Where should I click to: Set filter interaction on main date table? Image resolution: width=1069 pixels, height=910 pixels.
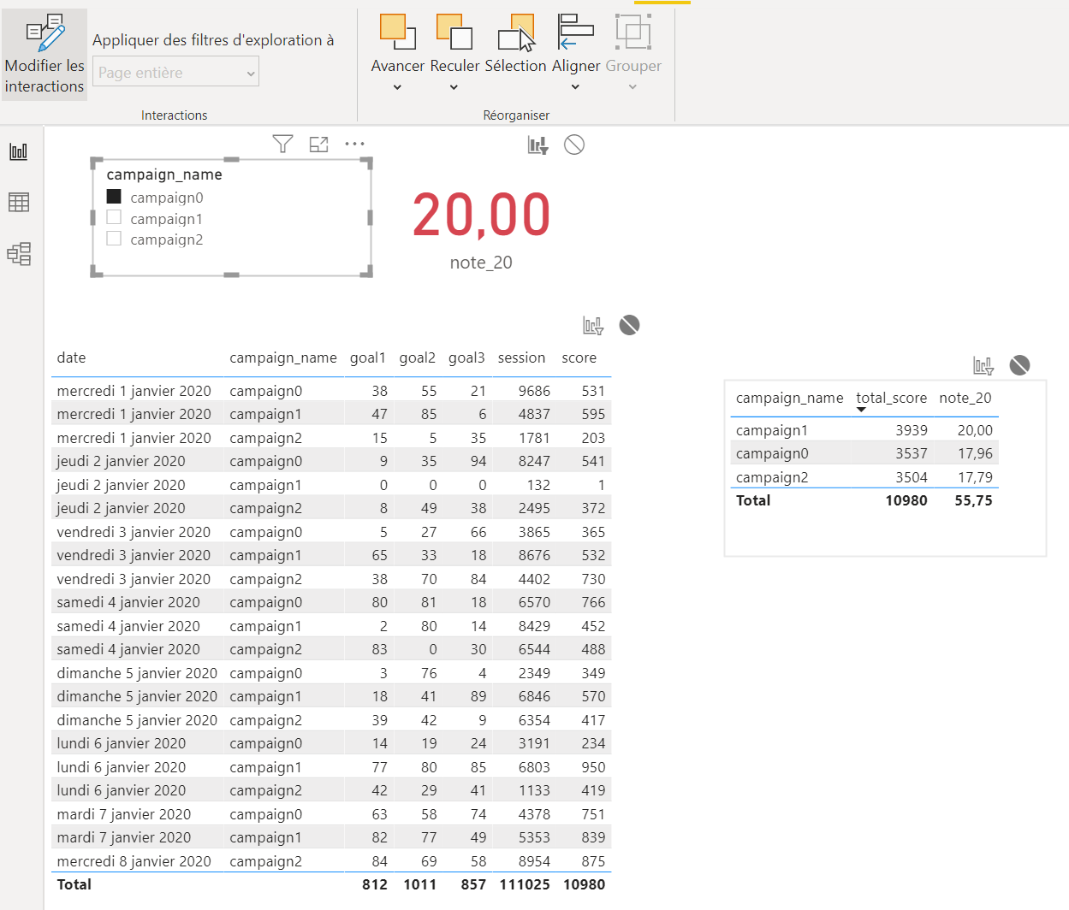coord(593,325)
